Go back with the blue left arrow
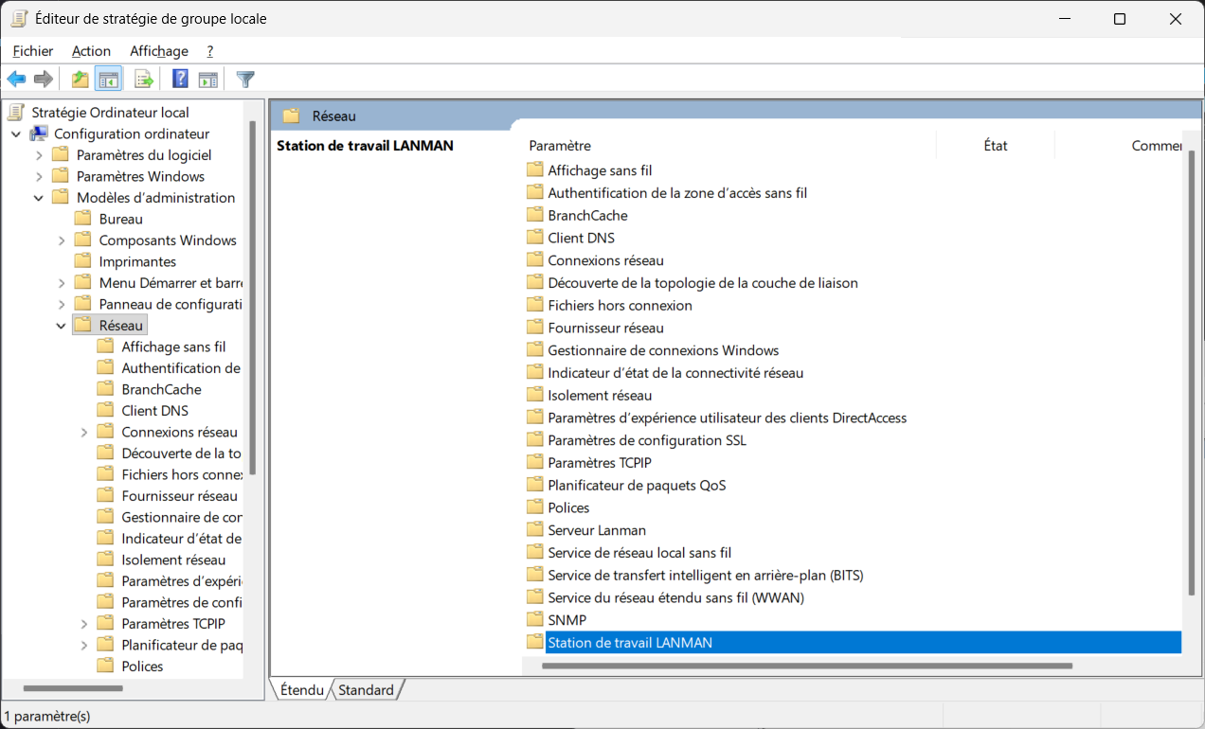This screenshot has height=729, width=1205. (x=16, y=80)
